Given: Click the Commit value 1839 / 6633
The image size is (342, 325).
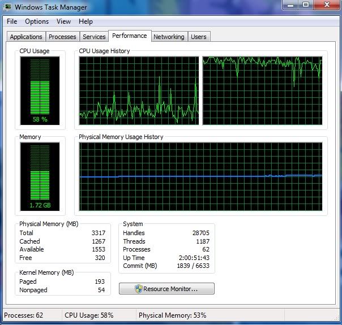Looking at the screenshot, I should click(x=193, y=266).
